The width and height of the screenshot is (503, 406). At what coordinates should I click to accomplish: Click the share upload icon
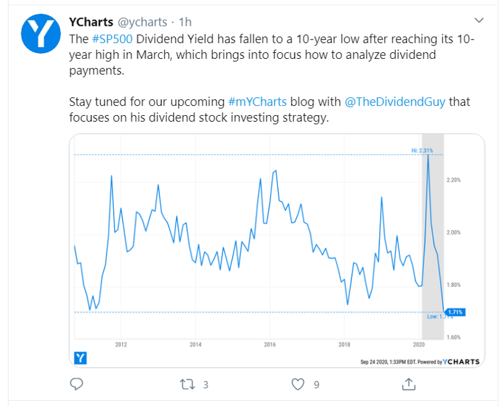tap(408, 384)
